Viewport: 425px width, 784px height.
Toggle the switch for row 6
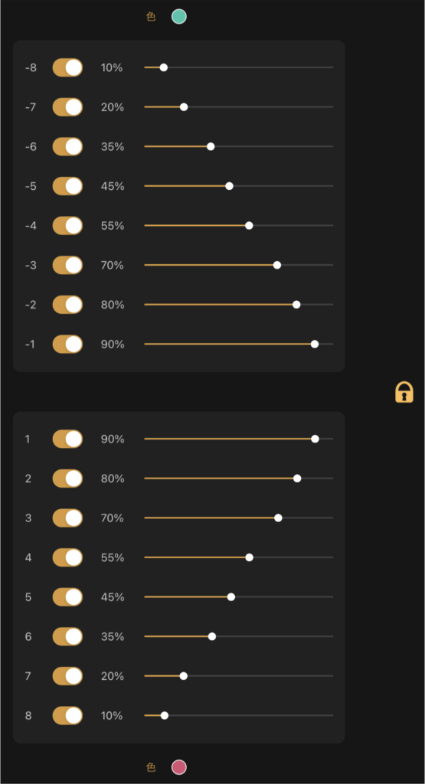tap(67, 636)
